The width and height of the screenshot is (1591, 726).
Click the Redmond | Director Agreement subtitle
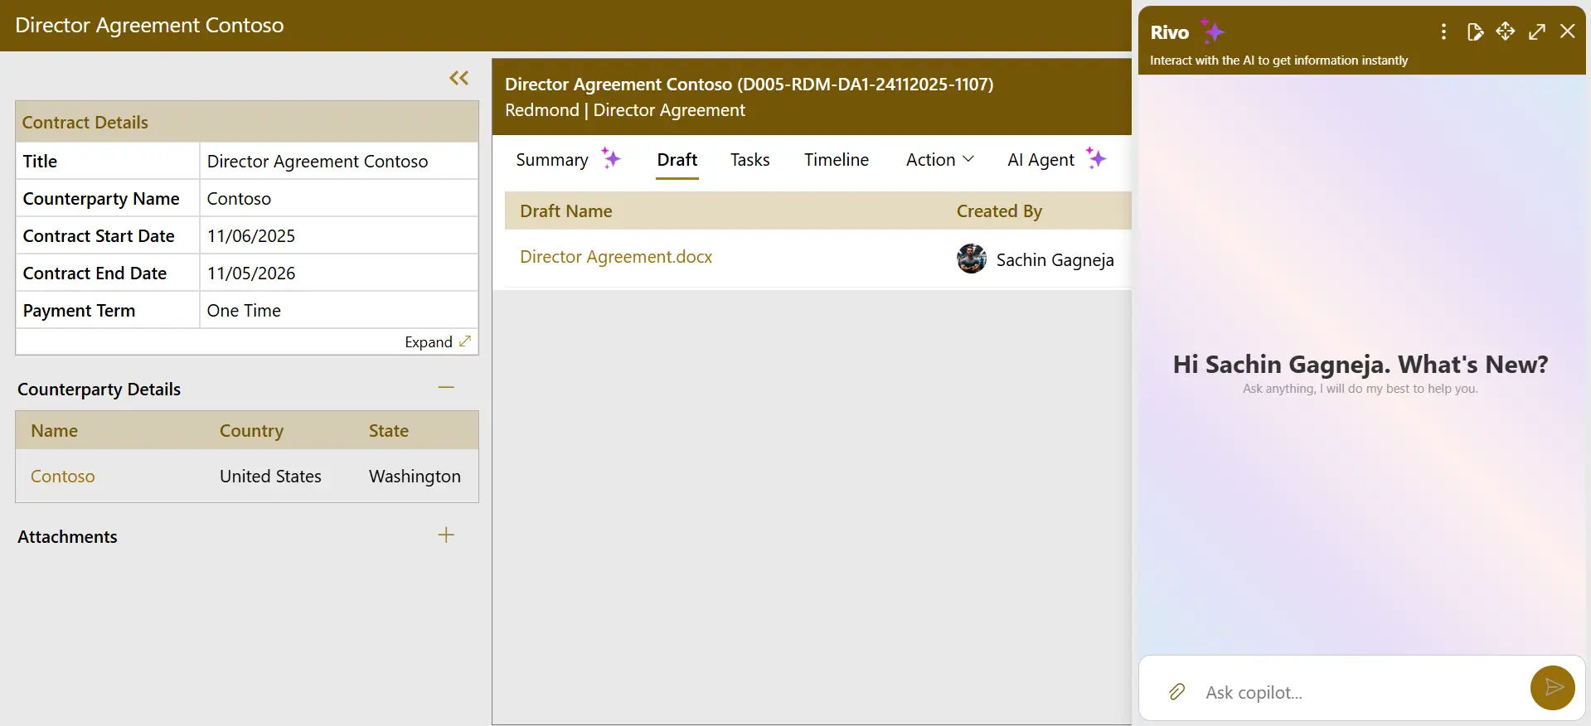(x=625, y=110)
